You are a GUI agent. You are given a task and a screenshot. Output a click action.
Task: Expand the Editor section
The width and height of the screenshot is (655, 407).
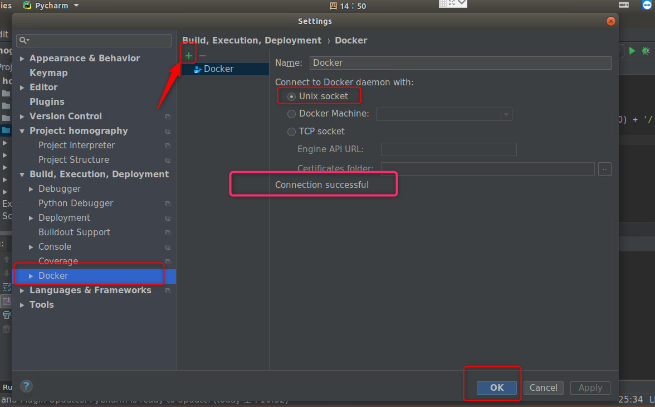tap(22, 88)
